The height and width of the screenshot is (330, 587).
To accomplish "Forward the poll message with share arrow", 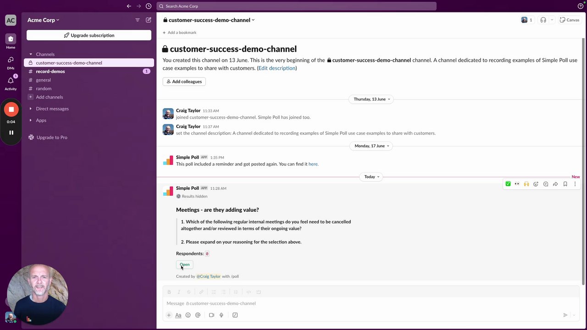I will click(x=555, y=184).
